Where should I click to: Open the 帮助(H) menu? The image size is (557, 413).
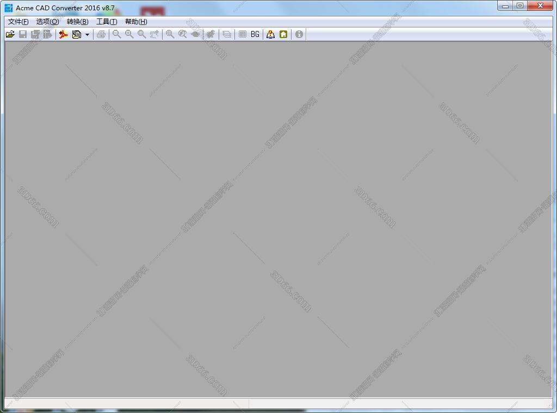pyautogui.click(x=136, y=22)
